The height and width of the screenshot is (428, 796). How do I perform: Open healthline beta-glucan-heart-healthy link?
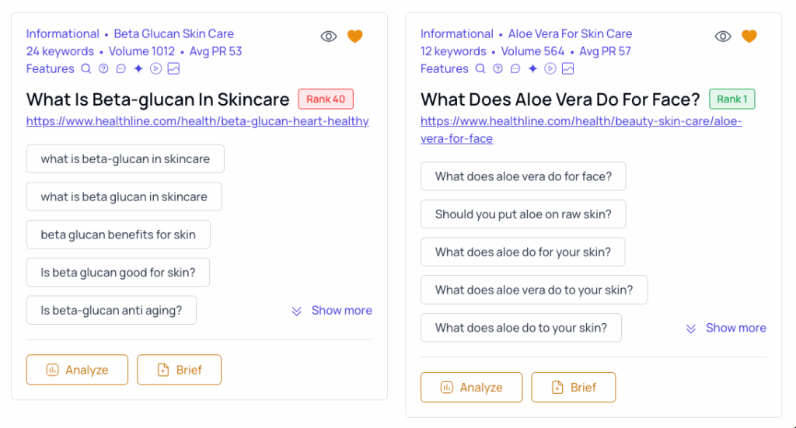197,121
